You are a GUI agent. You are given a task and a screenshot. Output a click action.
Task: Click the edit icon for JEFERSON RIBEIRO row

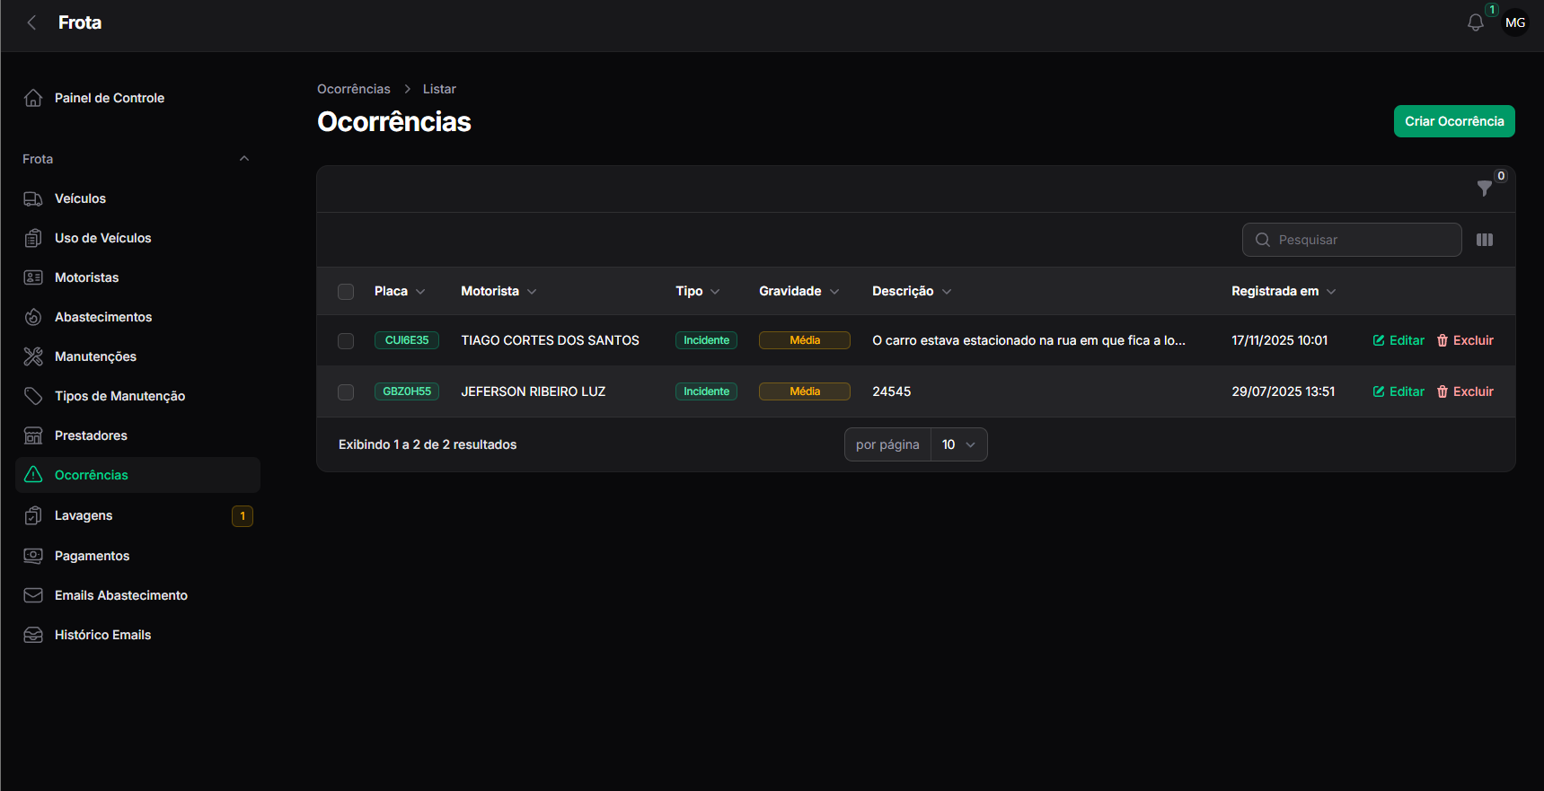pos(1379,391)
